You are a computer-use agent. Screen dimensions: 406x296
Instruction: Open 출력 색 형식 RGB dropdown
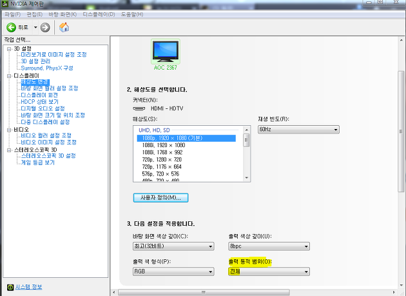pyautogui.click(x=173, y=271)
